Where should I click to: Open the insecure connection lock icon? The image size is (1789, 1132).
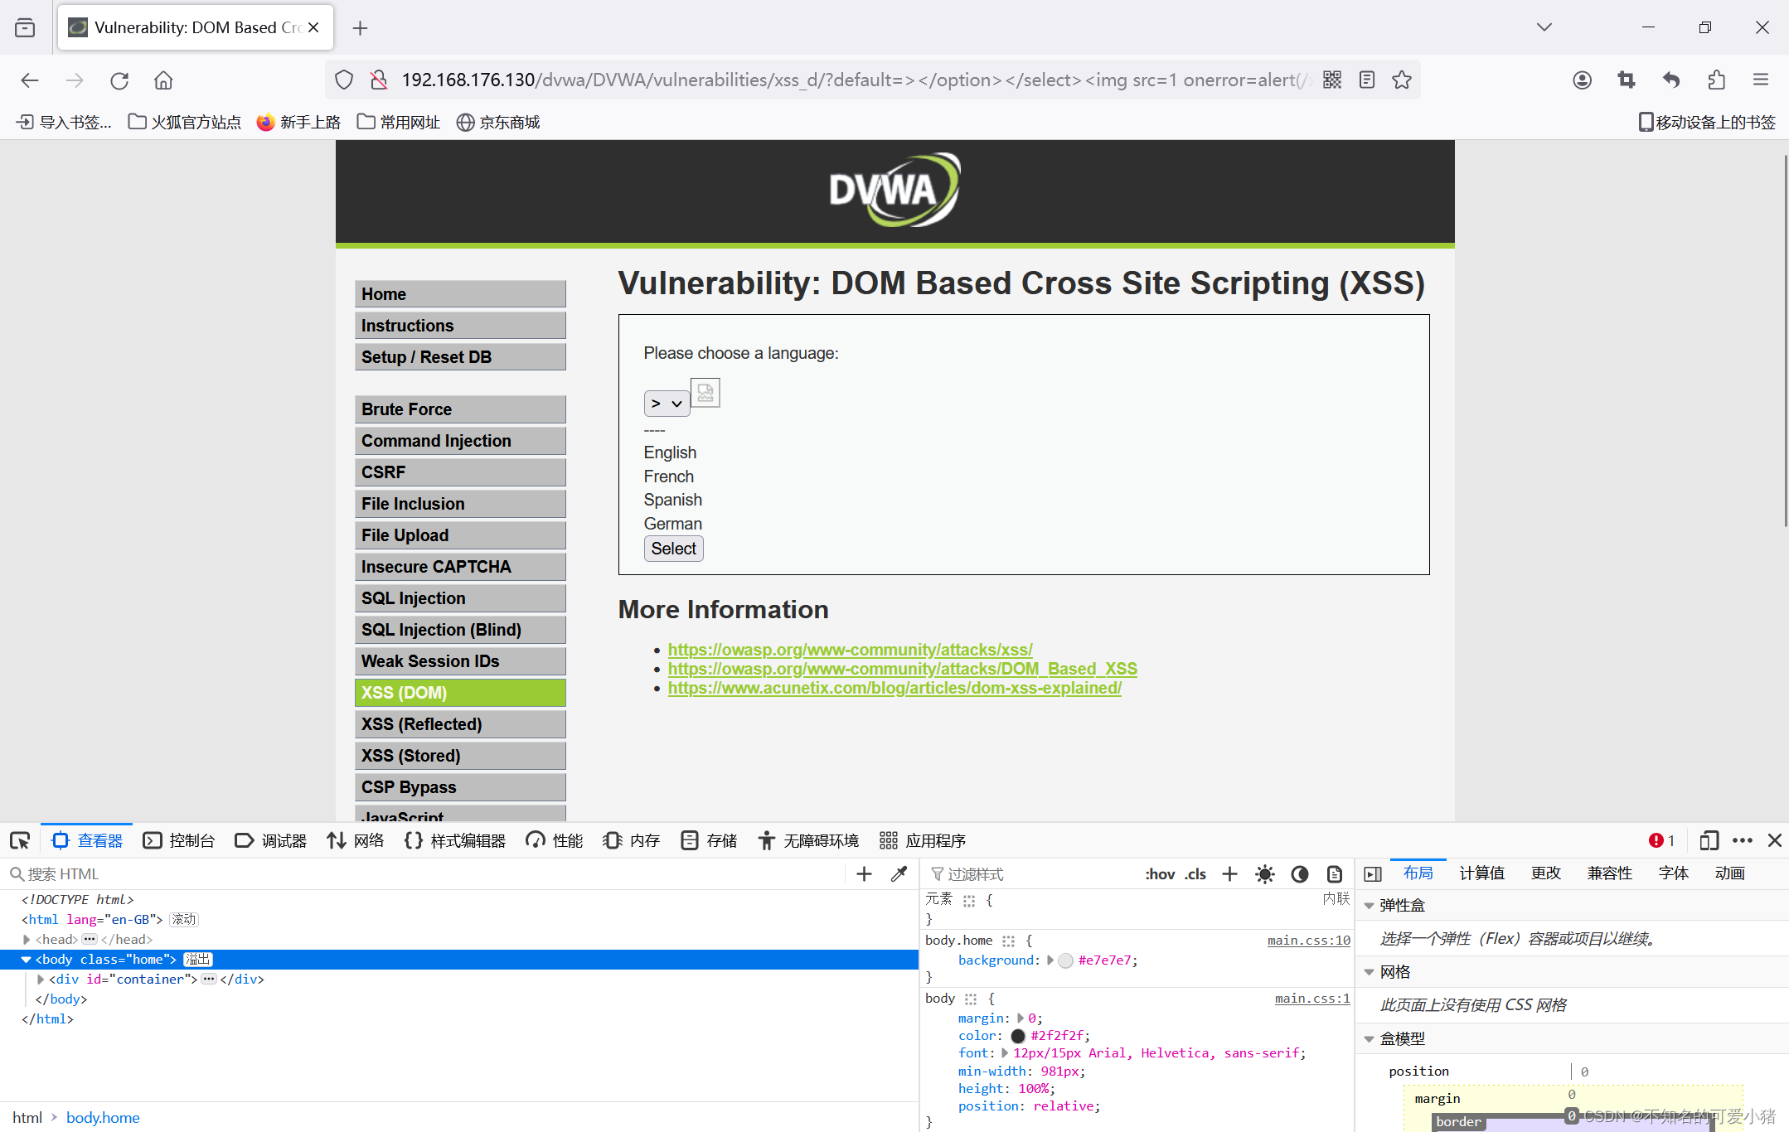click(x=379, y=80)
